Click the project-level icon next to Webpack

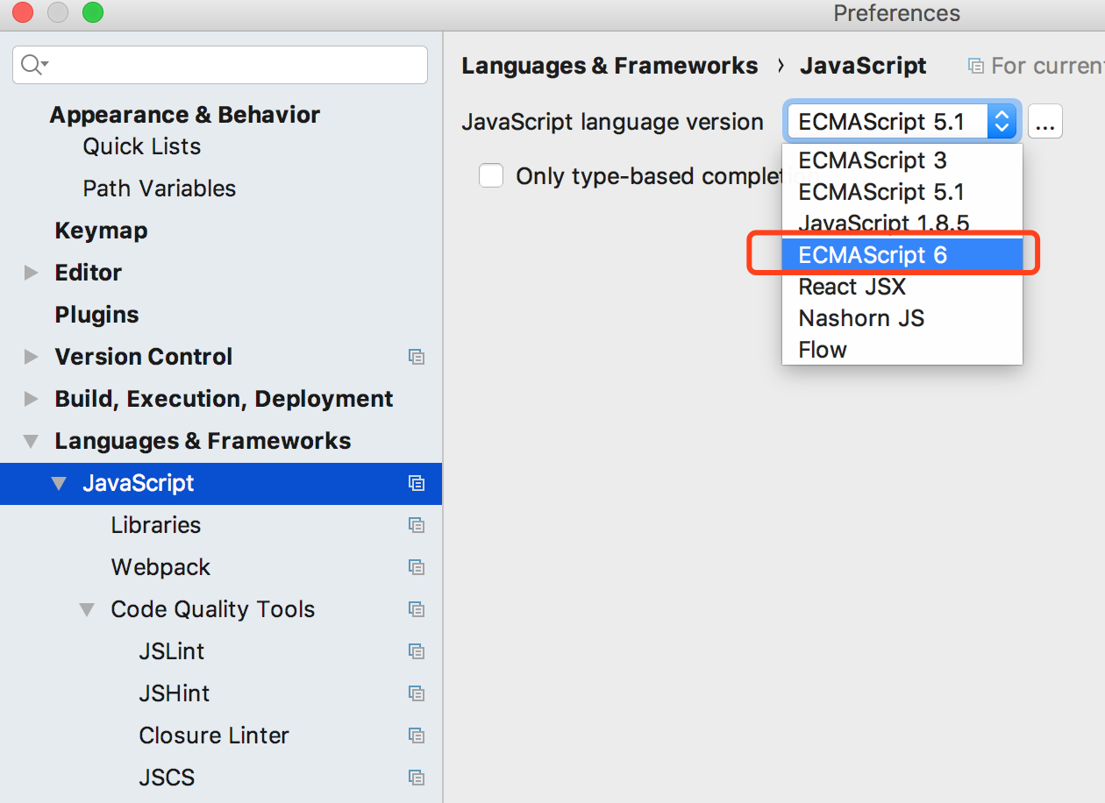pyautogui.click(x=417, y=567)
